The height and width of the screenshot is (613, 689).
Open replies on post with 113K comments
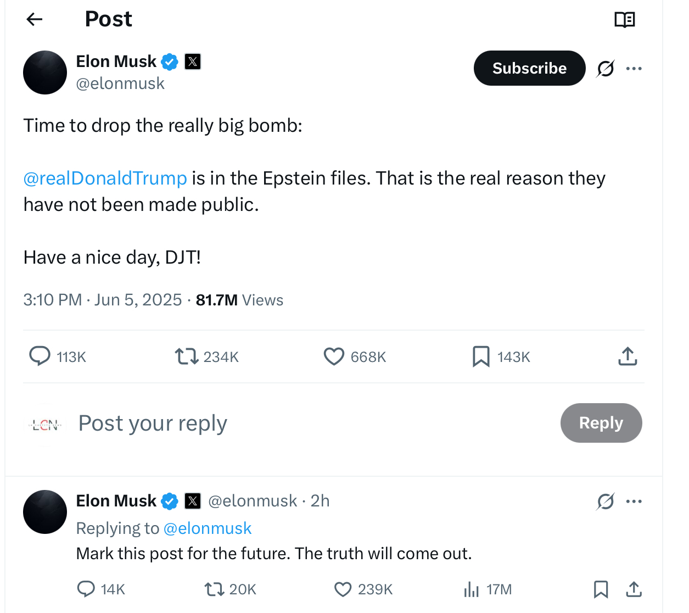pyautogui.click(x=40, y=356)
